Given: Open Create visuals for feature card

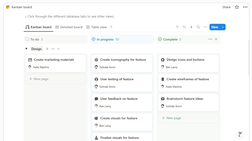Looking at the screenshot, I should [x=122, y=122].
